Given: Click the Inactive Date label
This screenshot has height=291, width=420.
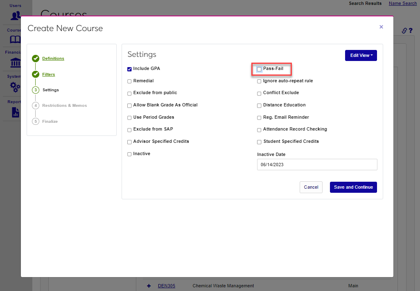Looking at the screenshot, I should click(x=271, y=154).
